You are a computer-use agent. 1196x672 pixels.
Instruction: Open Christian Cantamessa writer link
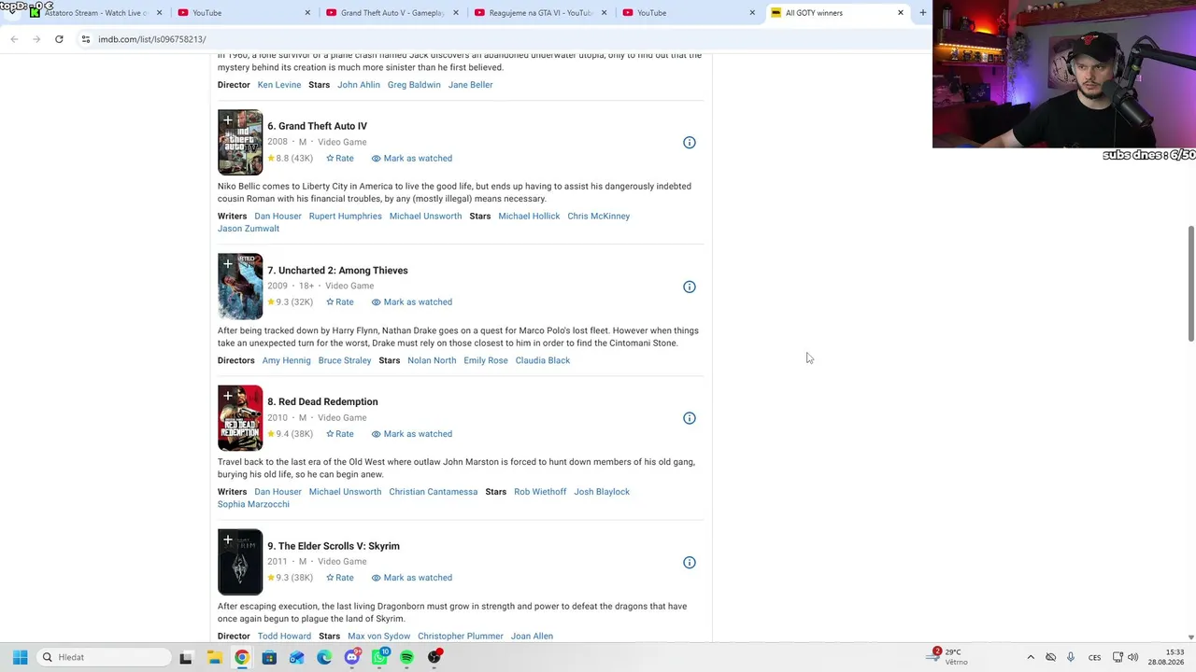pos(434,492)
